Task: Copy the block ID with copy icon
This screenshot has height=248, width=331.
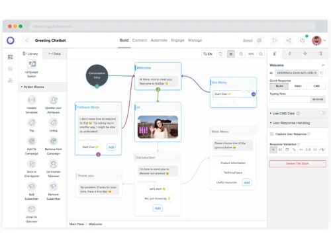Action: (322, 73)
